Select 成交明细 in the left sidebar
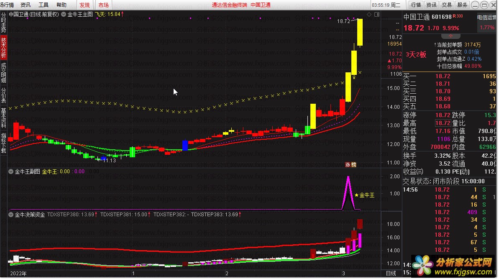The height and width of the screenshot is (279, 499). pyautogui.click(x=3, y=72)
